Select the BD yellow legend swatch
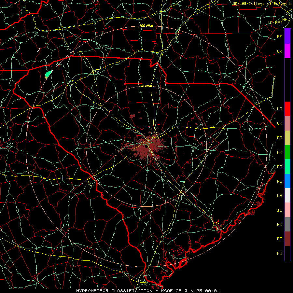 pyautogui.click(x=287, y=138)
